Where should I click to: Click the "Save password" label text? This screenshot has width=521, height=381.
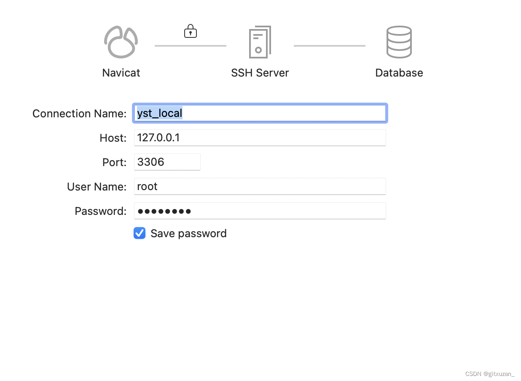(x=188, y=233)
